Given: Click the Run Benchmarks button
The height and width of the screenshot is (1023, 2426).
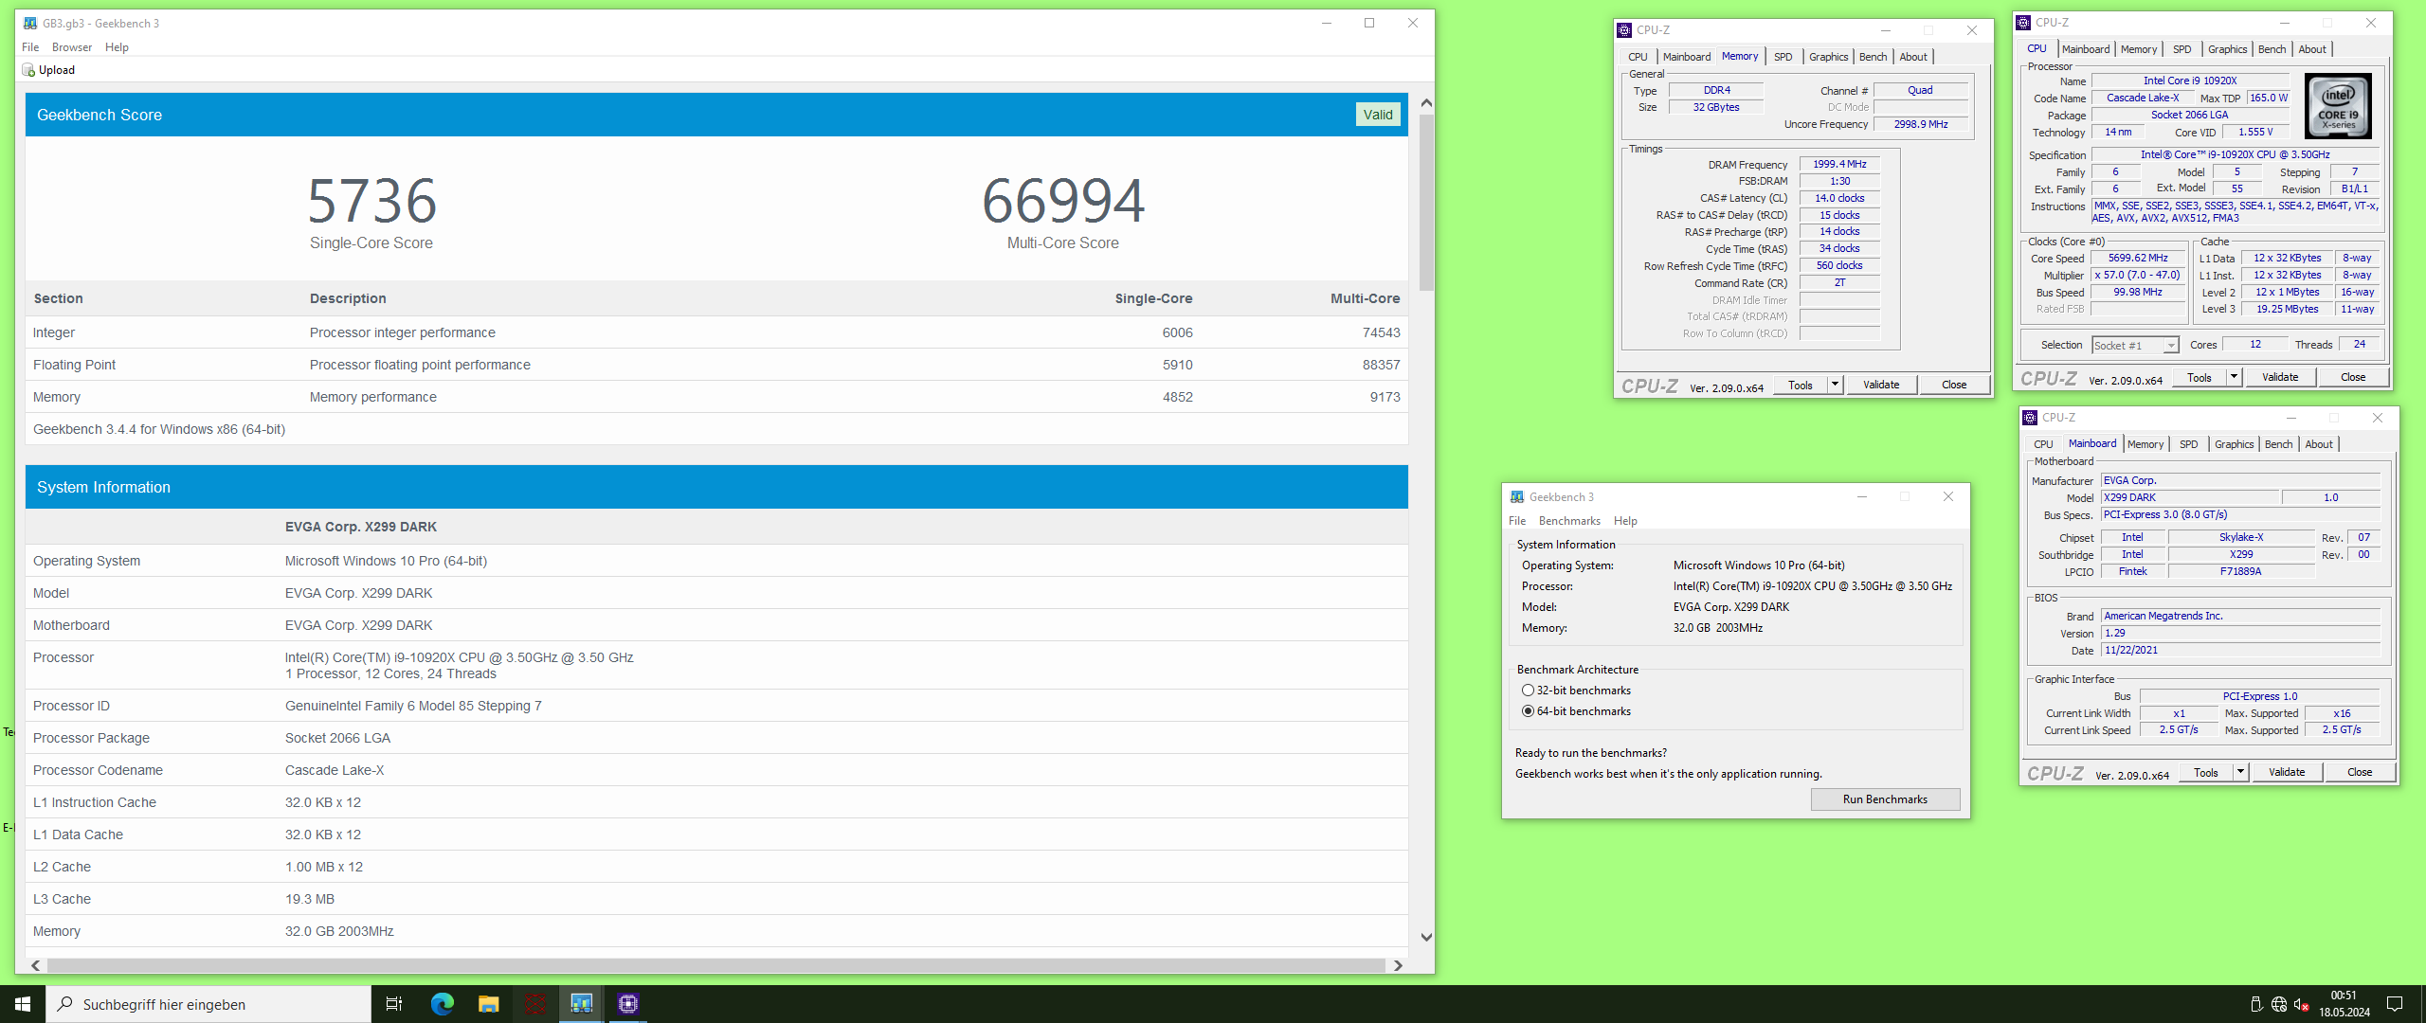Looking at the screenshot, I should 1885,799.
